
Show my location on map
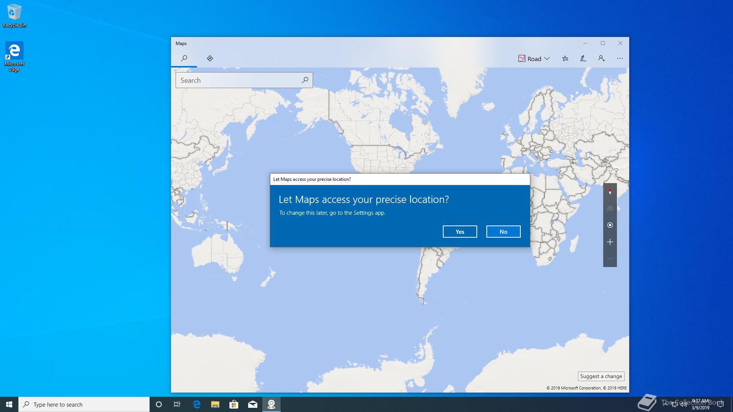click(610, 225)
